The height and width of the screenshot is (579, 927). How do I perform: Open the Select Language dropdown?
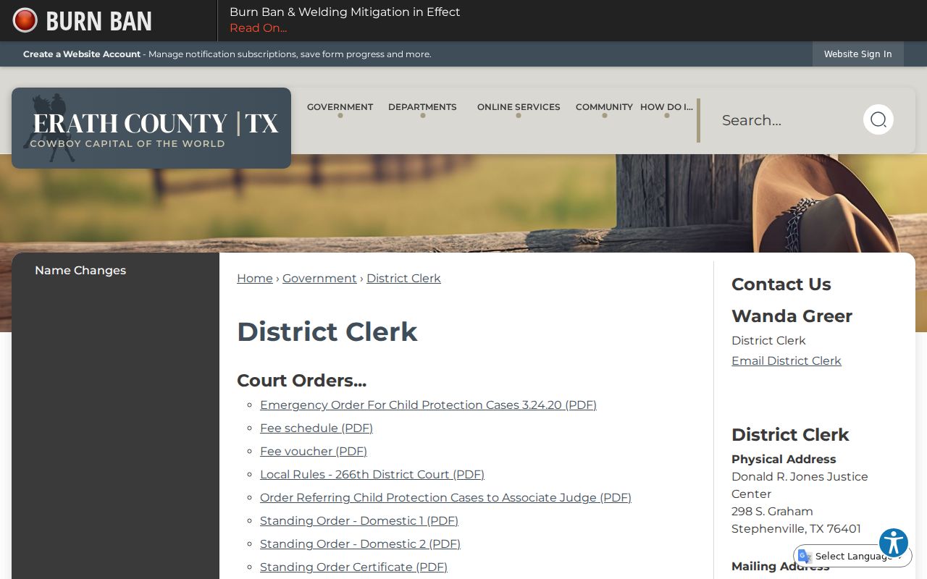click(x=853, y=556)
